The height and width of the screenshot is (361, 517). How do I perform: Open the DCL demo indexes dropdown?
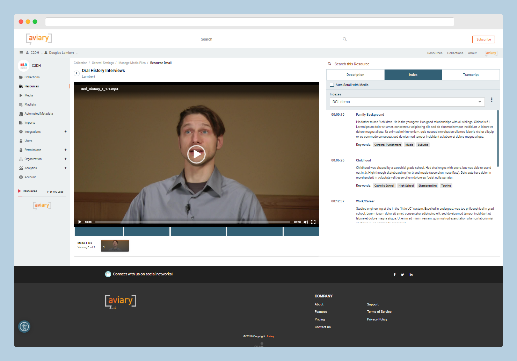tap(407, 102)
